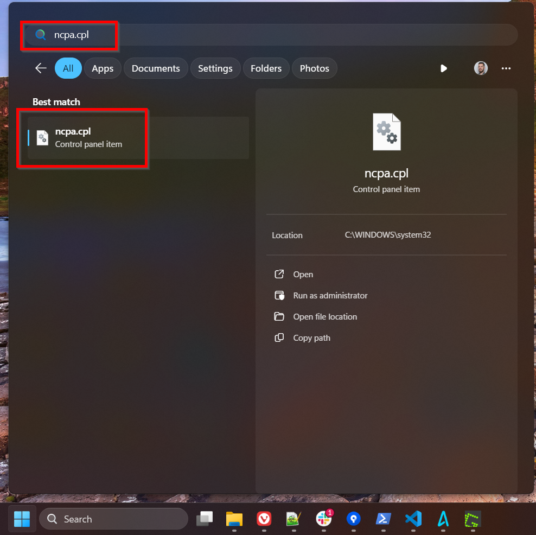
Task: Click the Open action
Action: point(303,274)
